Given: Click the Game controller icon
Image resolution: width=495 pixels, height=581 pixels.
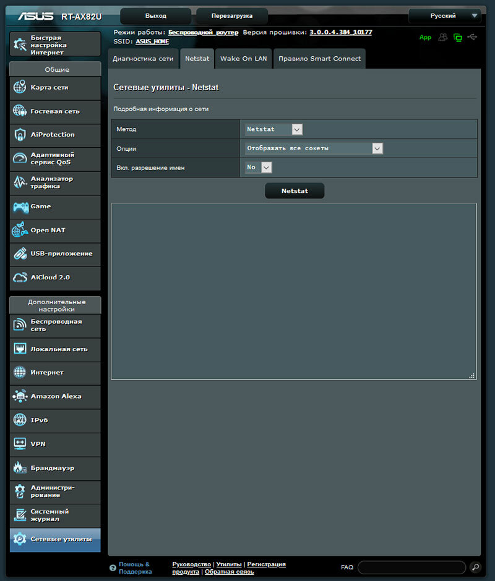Looking at the screenshot, I should [x=20, y=207].
